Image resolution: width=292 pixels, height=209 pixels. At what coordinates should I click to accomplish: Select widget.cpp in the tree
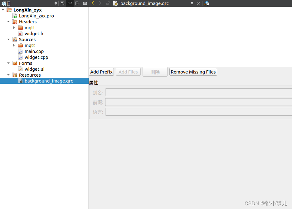point(36,57)
